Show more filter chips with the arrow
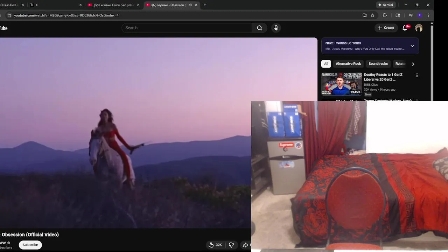 tap(413, 64)
